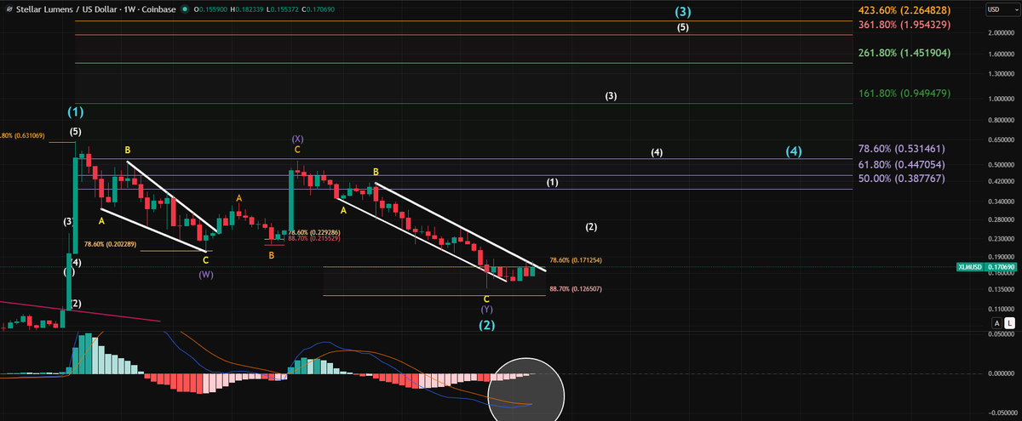This screenshot has height=421, width=1022.
Task: Select the 50.00% (0.387767) Fibonacci label
Action: (x=904, y=179)
